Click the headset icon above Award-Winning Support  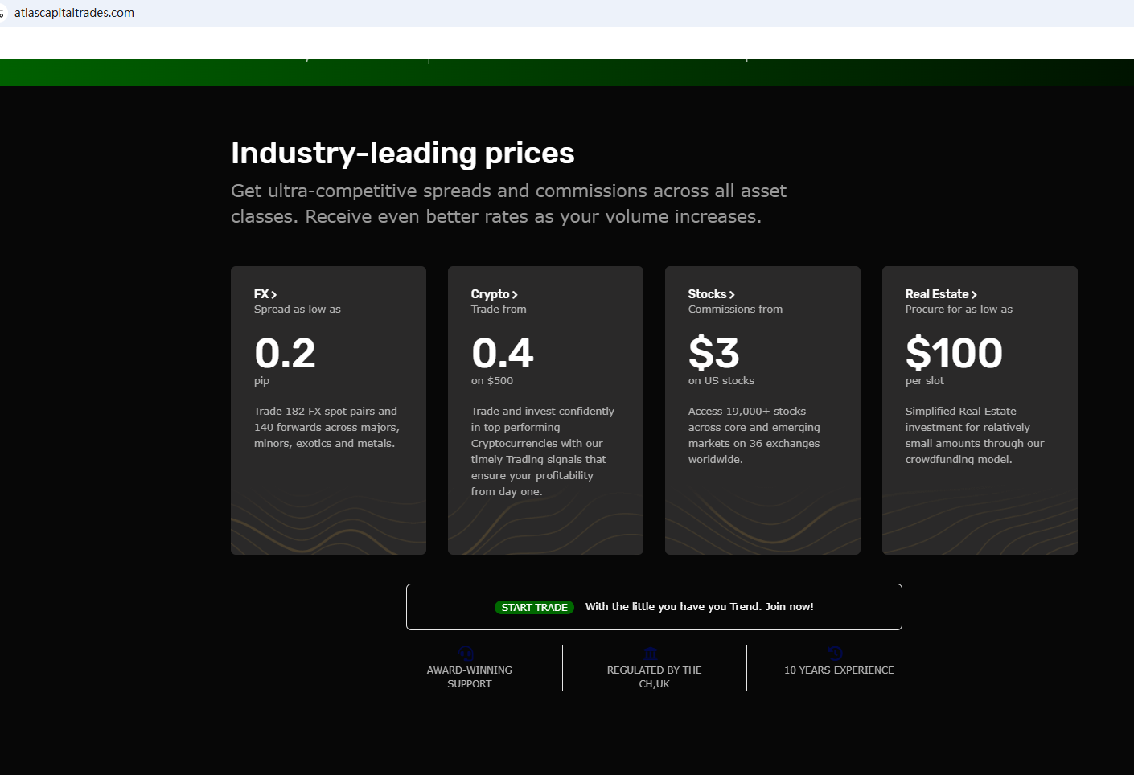466,654
